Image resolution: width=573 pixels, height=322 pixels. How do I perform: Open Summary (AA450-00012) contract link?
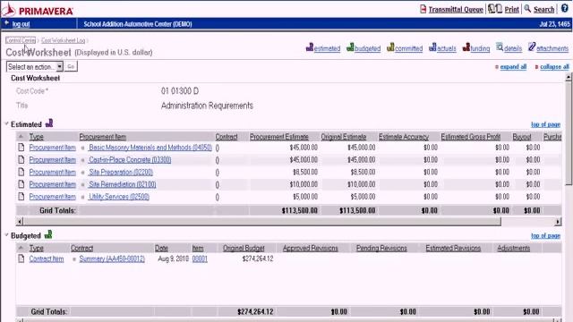tap(112, 258)
